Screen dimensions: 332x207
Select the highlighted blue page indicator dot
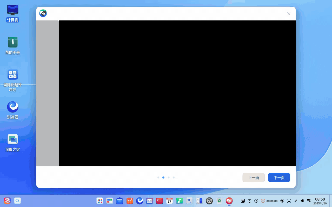coord(163,178)
